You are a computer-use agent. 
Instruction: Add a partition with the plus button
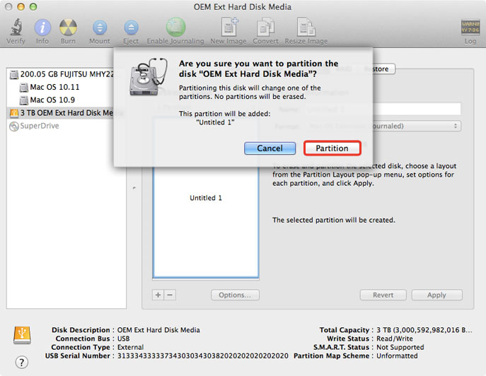click(x=158, y=295)
